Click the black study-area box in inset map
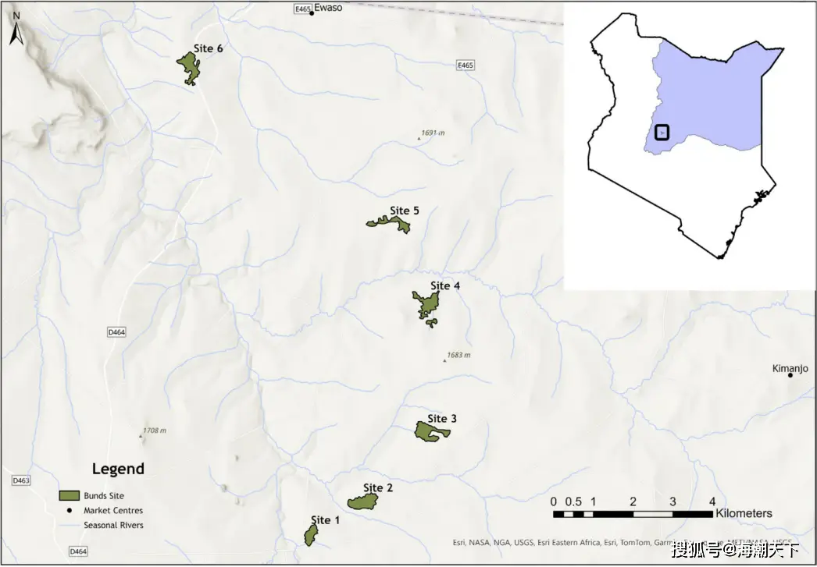817x567 pixels. click(x=662, y=133)
